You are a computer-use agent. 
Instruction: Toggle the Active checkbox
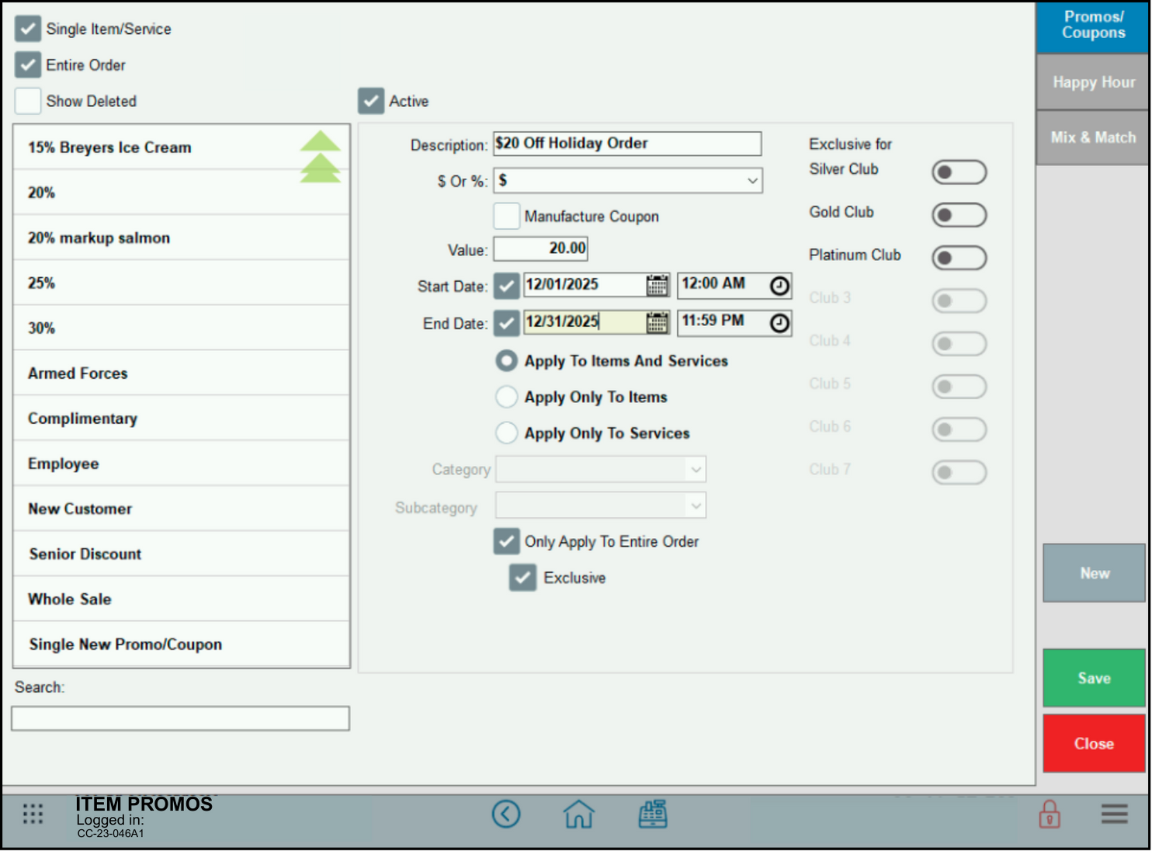371,101
